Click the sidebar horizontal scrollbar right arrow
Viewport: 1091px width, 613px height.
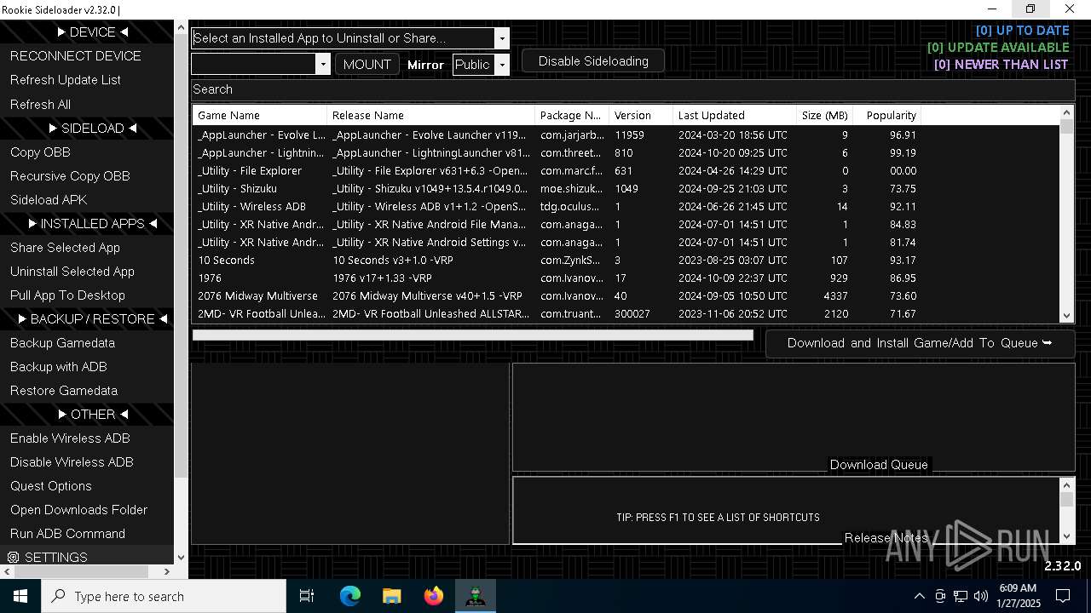(166, 571)
